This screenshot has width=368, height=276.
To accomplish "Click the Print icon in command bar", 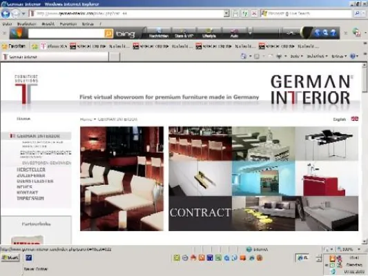I will coord(279,56).
